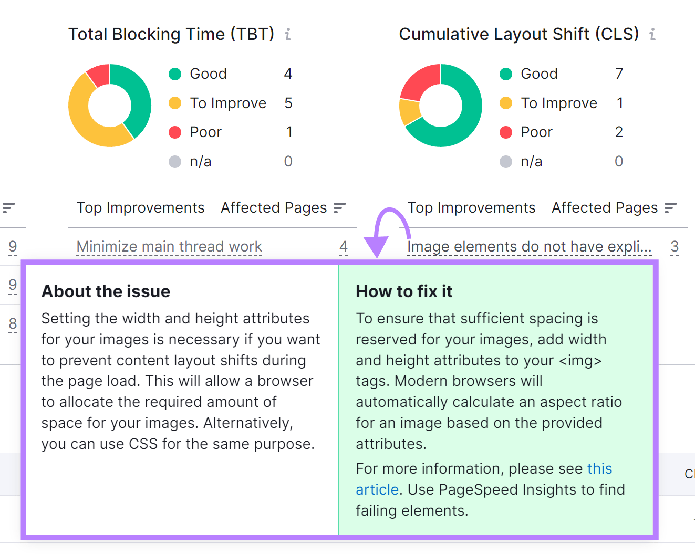Open the Image elements explicit size issue
Image resolution: width=695 pixels, height=555 pixels.
pyautogui.click(x=528, y=246)
